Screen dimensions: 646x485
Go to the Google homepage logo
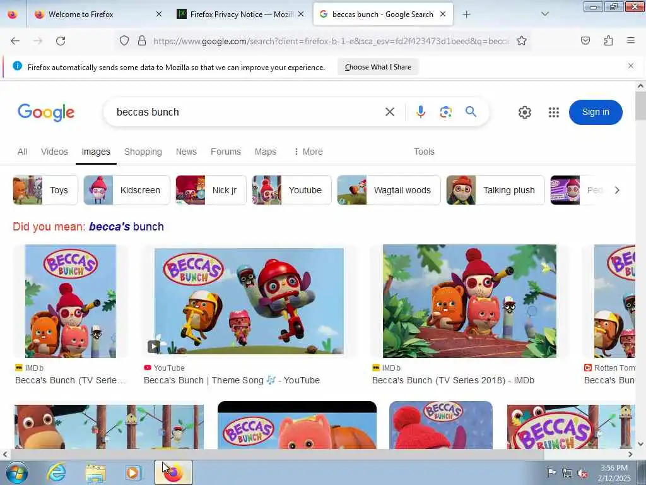(45, 112)
